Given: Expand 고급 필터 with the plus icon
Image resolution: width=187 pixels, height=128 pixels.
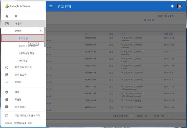Looking at the screenshot, I should [x=145, y=20].
